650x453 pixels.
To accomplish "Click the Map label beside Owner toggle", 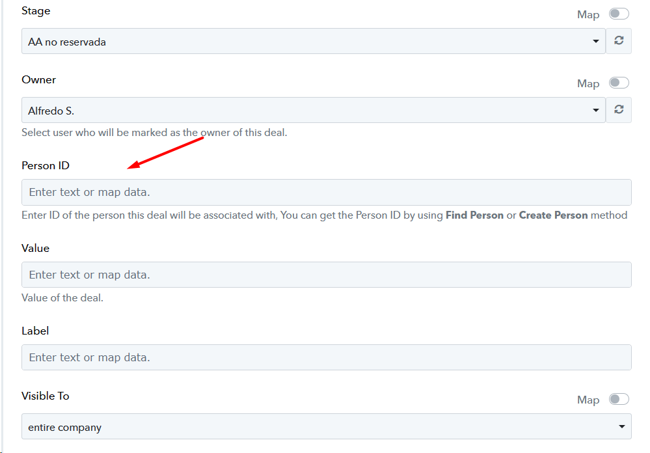I will pos(588,83).
